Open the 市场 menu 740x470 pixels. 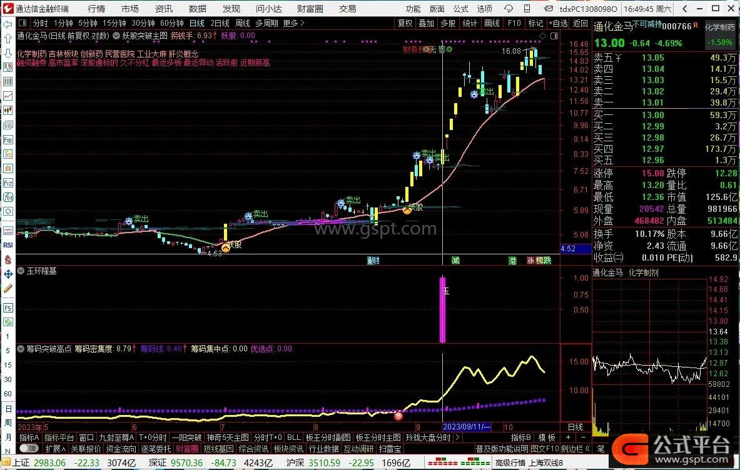click(x=129, y=9)
